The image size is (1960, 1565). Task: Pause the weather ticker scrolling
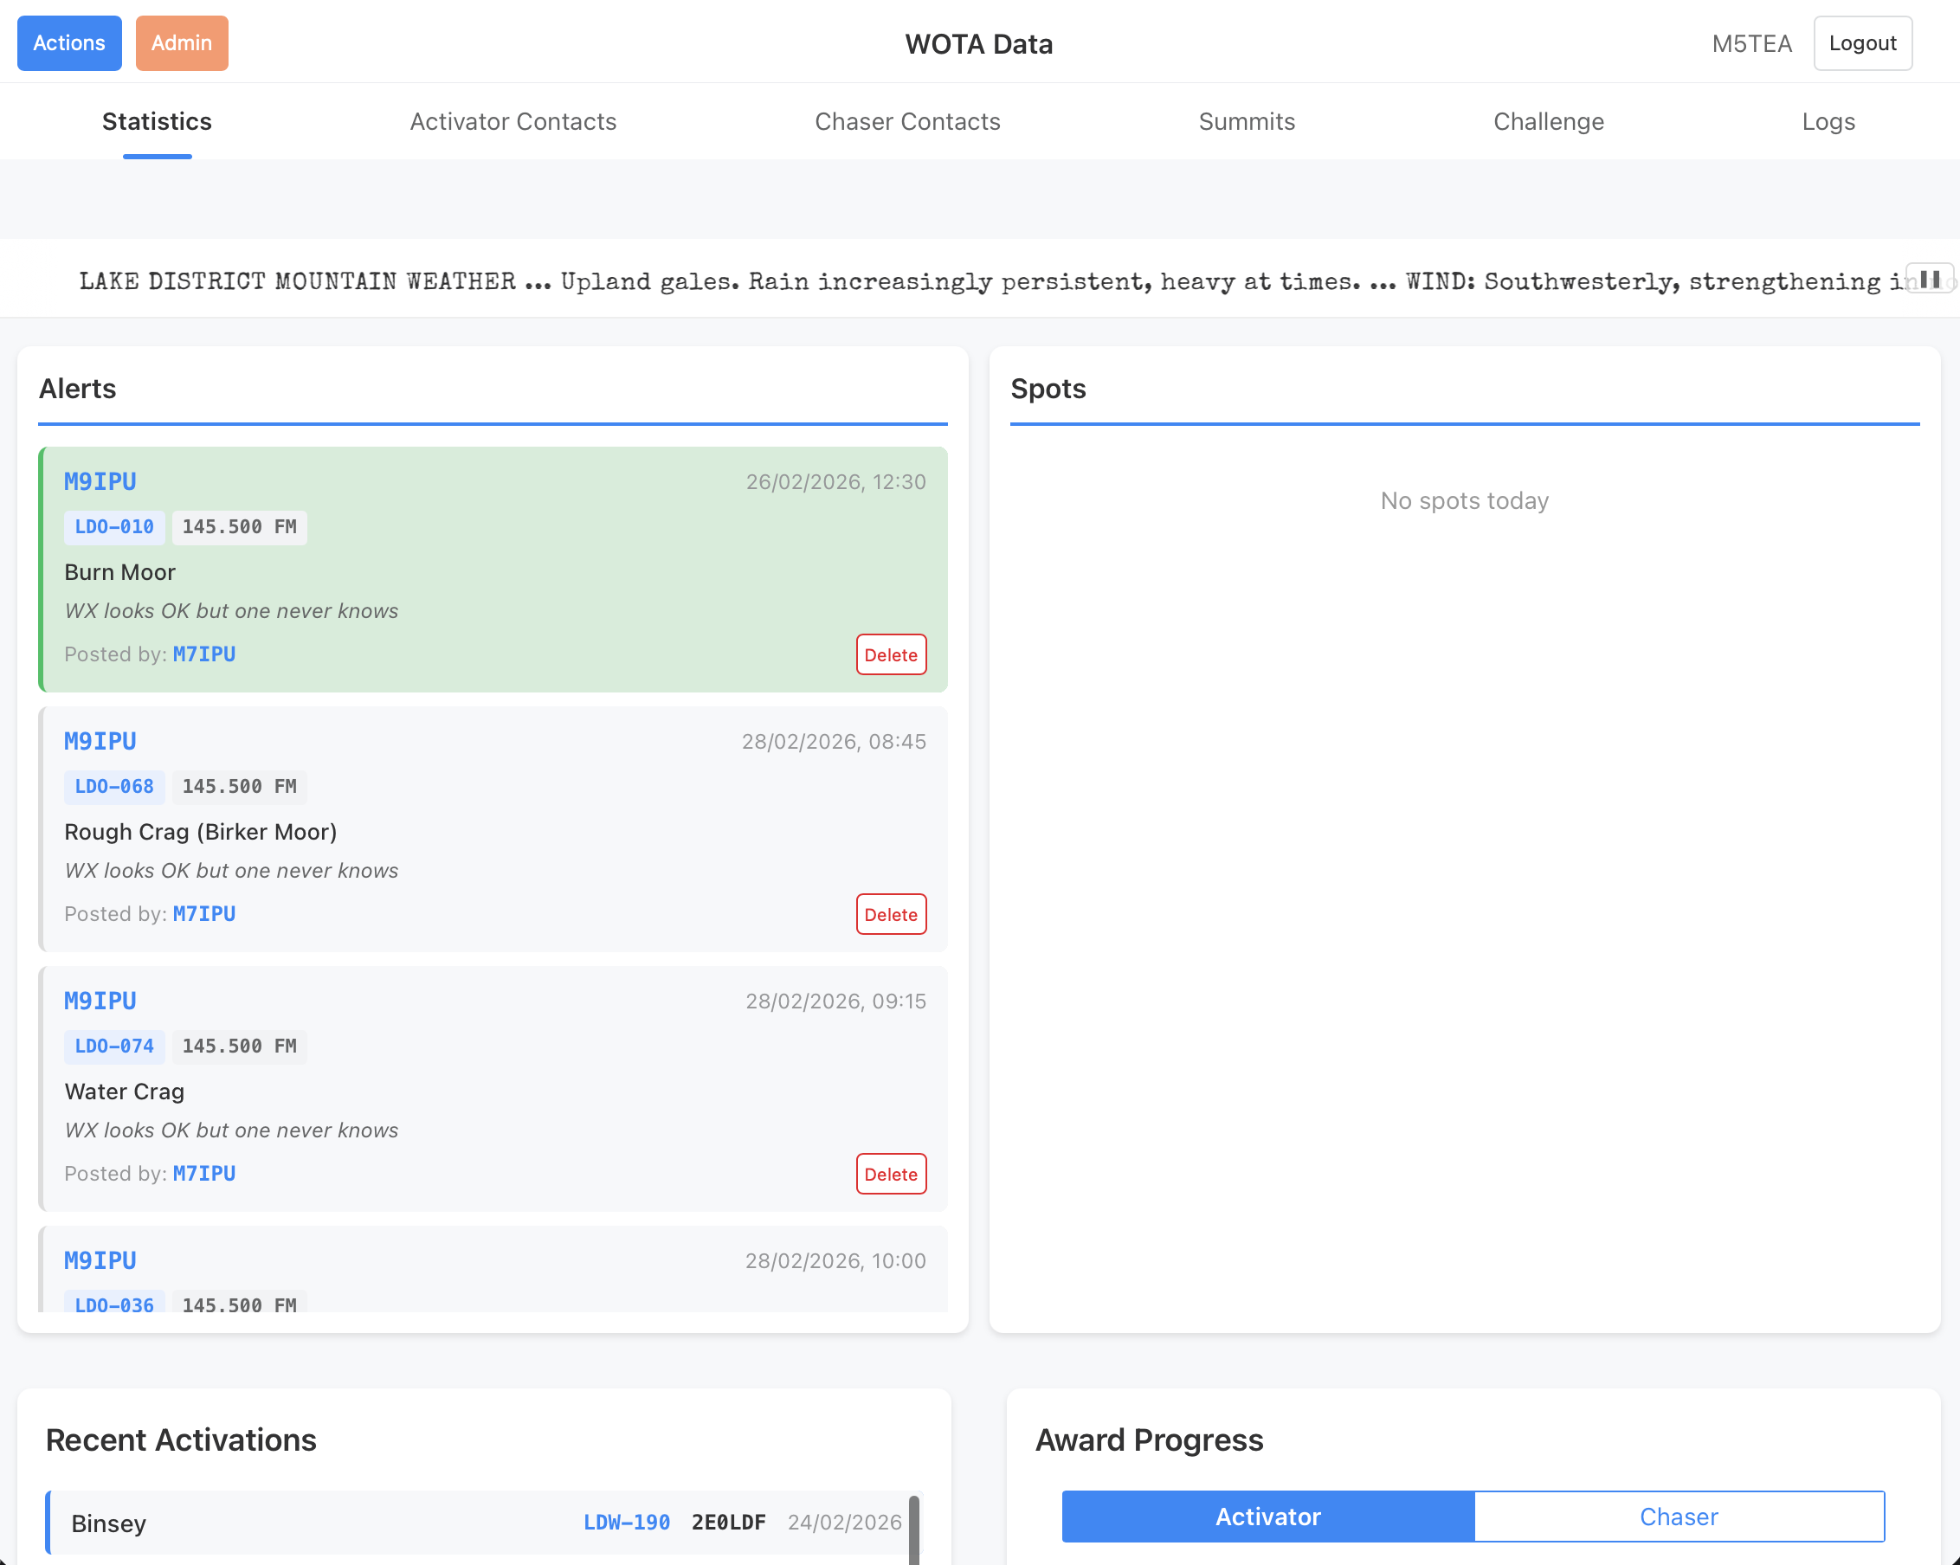pyautogui.click(x=1929, y=279)
